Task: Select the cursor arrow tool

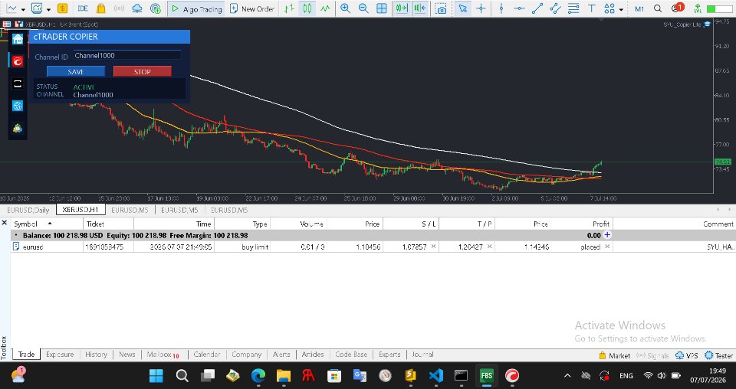Action: pyautogui.click(x=463, y=8)
